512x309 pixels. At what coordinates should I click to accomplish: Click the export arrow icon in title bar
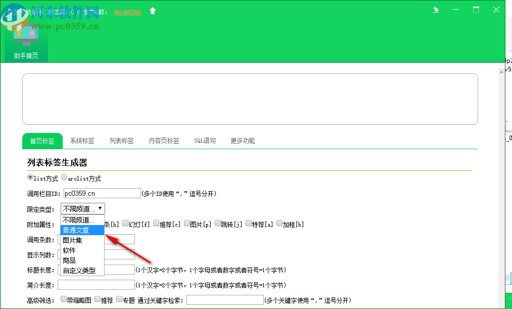click(435, 9)
